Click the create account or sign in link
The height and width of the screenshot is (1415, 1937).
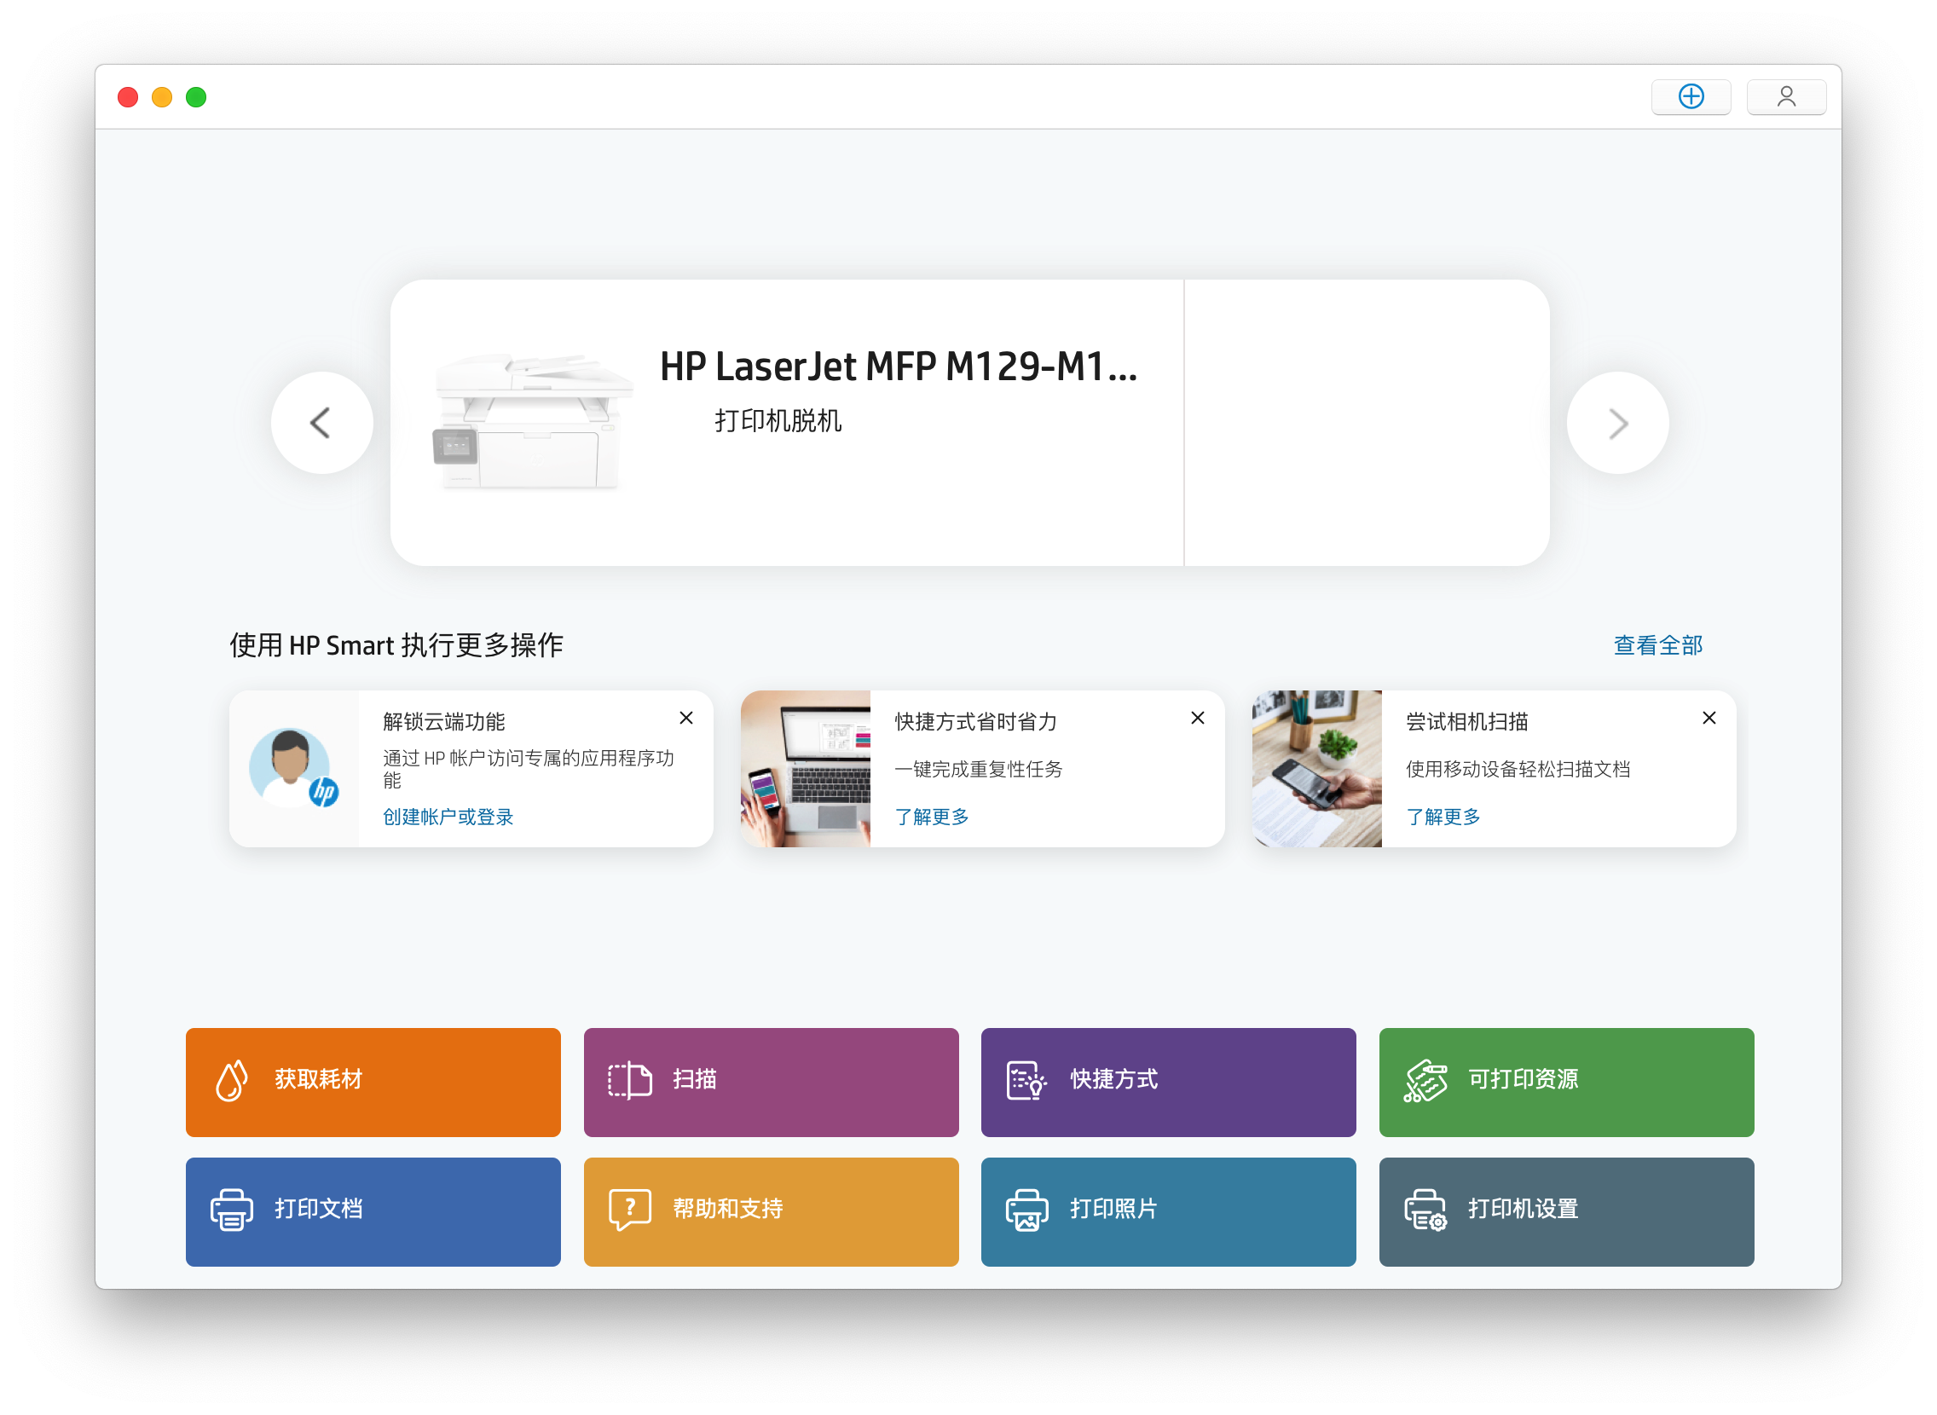448,817
